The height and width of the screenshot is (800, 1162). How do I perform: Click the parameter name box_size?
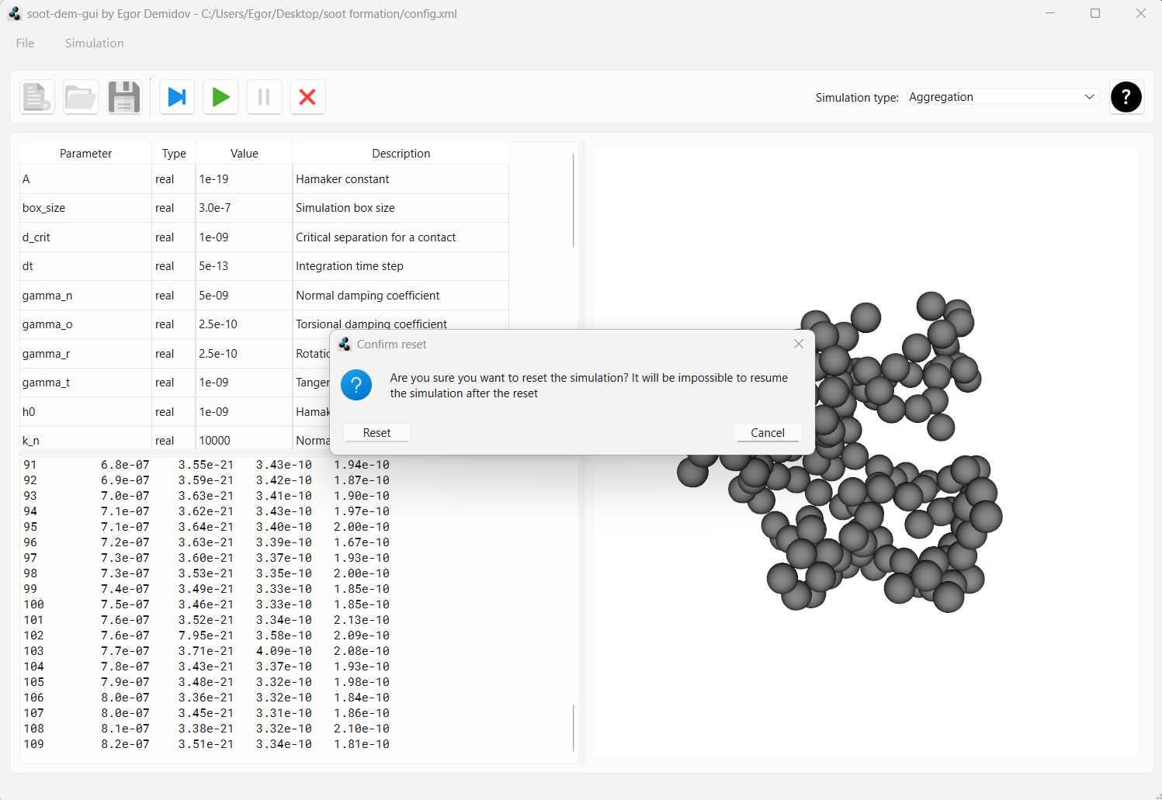[43, 208]
